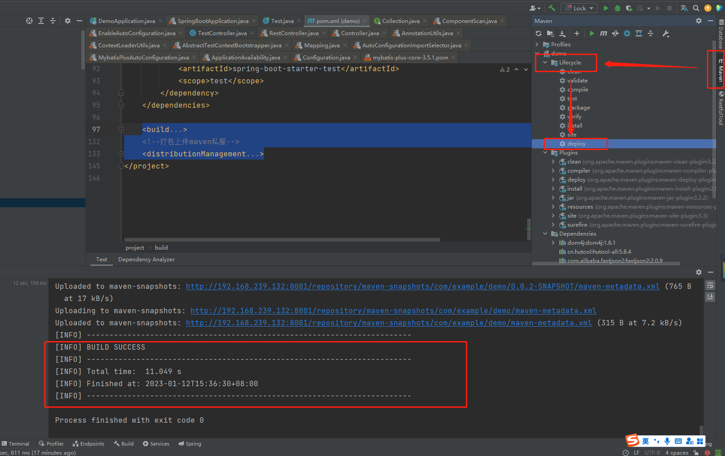Click the '4 spaces' indent setting
This screenshot has height=456, width=725.
[677, 452]
